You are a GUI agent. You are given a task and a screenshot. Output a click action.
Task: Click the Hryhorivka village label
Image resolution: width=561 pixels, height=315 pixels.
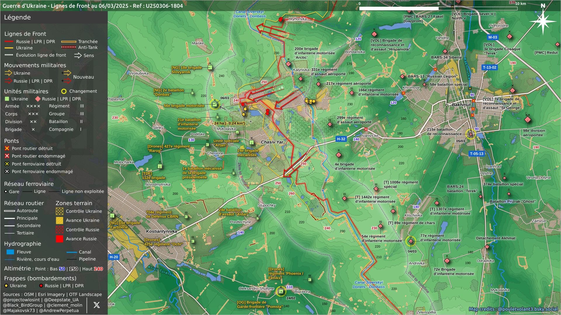297,19
